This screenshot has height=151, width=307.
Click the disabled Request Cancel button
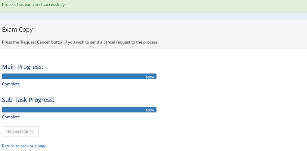[x=20, y=132]
